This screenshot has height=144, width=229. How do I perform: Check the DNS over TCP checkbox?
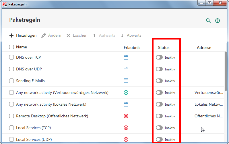(x=11, y=57)
